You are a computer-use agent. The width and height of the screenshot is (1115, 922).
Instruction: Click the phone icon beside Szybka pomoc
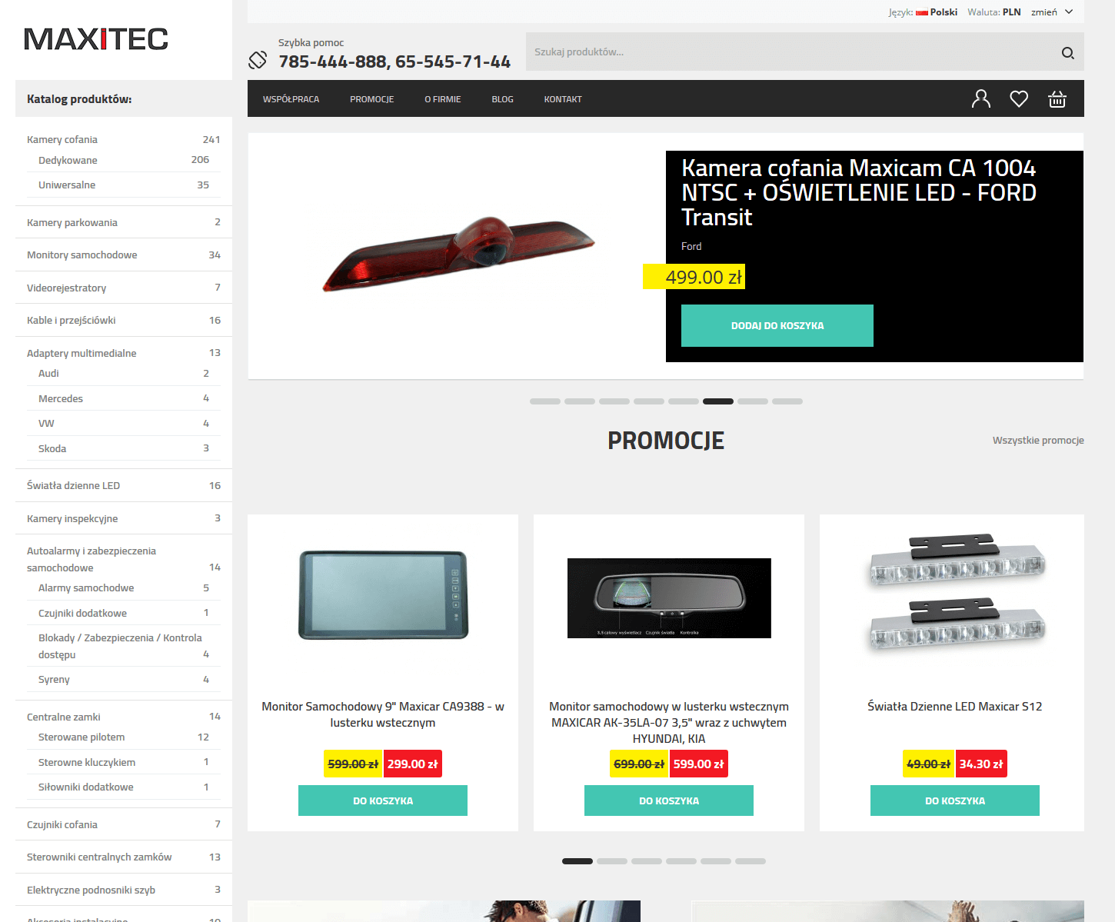pyautogui.click(x=258, y=60)
